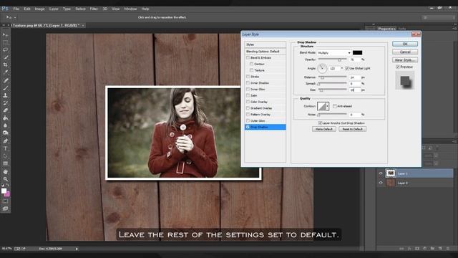This screenshot has height=258, width=458.
Task: Click the new layer icon in Layers panel
Action: coord(440,249)
